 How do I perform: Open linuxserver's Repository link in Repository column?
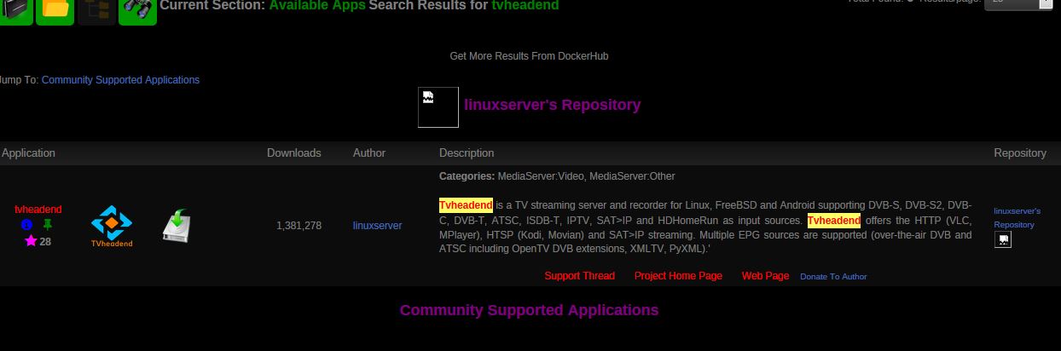tap(1018, 217)
